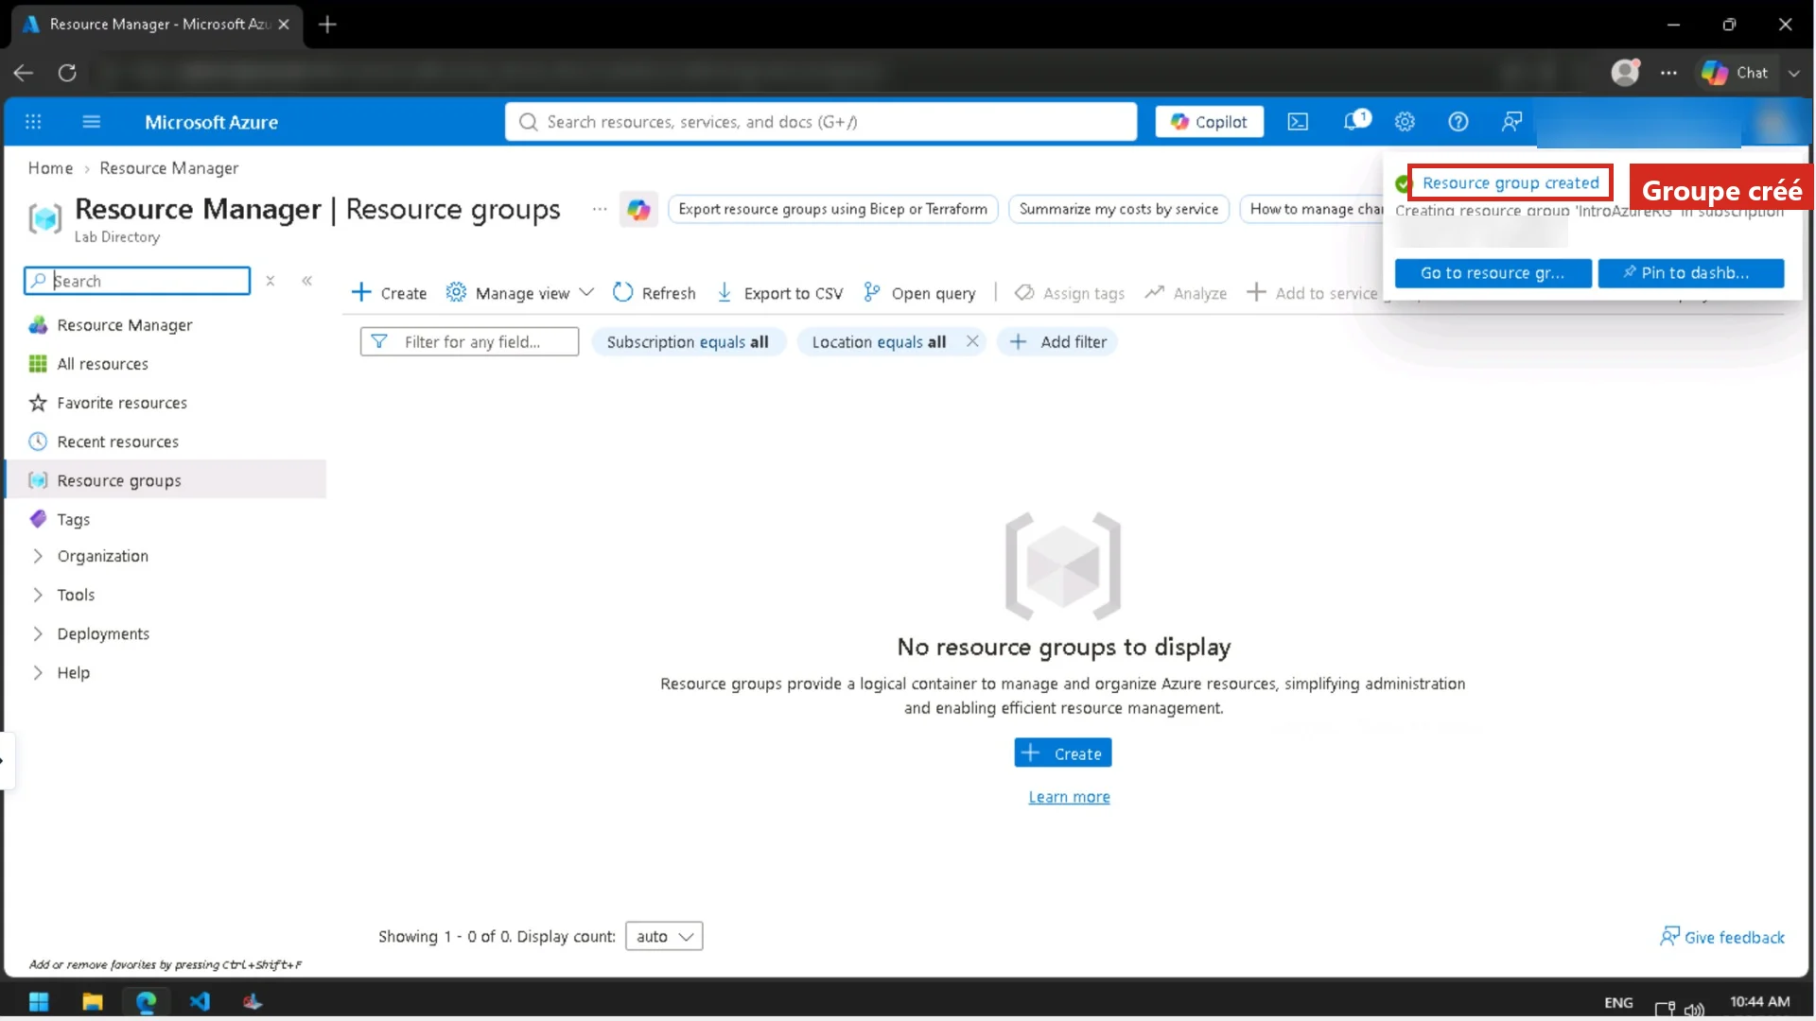This screenshot has width=1816, height=1021.
Task: Click the Copilot button in header
Action: 1209,122
